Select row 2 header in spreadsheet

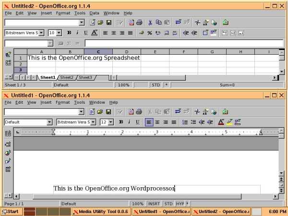tap(20, 64)
